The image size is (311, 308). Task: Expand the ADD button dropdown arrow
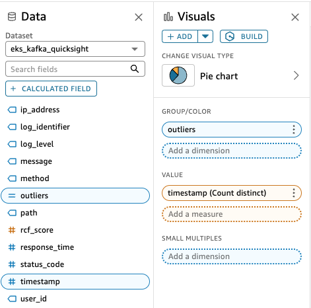(x=205, y=36)
